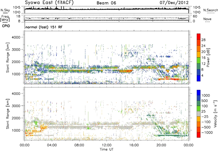Click the 'Freq. [MHz]' label
The height and width of the screenshot is (151, 218).
point(5,18)
